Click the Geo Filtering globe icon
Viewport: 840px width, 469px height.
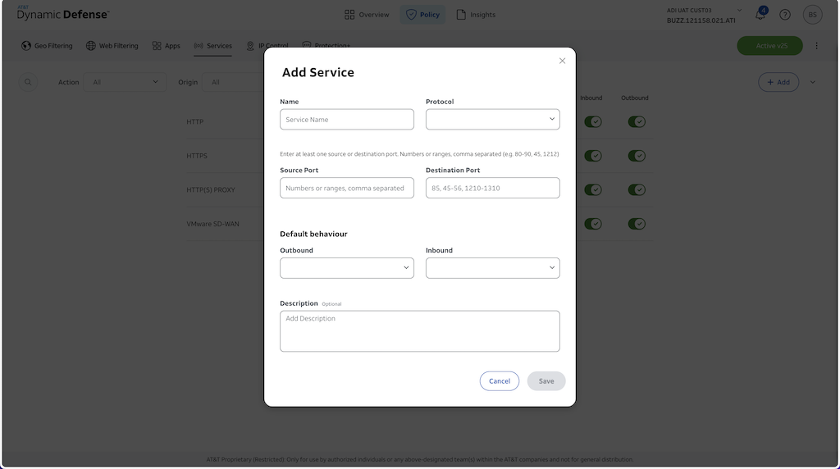25,46
